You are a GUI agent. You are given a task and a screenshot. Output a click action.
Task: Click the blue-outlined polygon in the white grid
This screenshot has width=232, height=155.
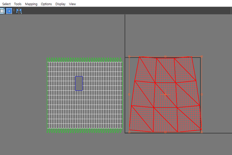pyautogui.click(x=79, y=83)
